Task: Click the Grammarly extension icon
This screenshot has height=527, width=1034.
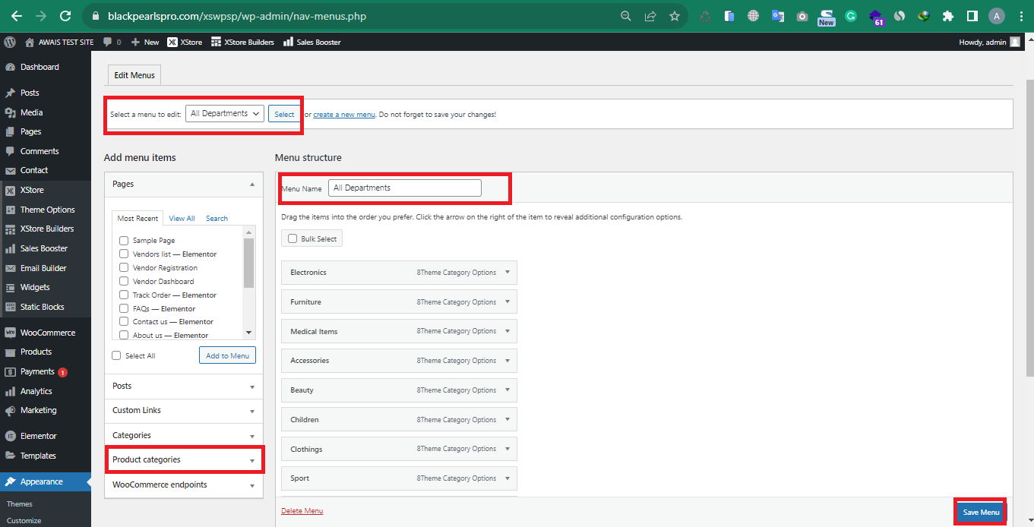Action: [852, 16]
